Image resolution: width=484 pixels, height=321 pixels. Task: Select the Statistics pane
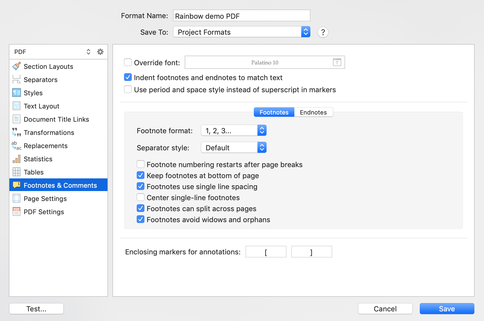(58, 159)
